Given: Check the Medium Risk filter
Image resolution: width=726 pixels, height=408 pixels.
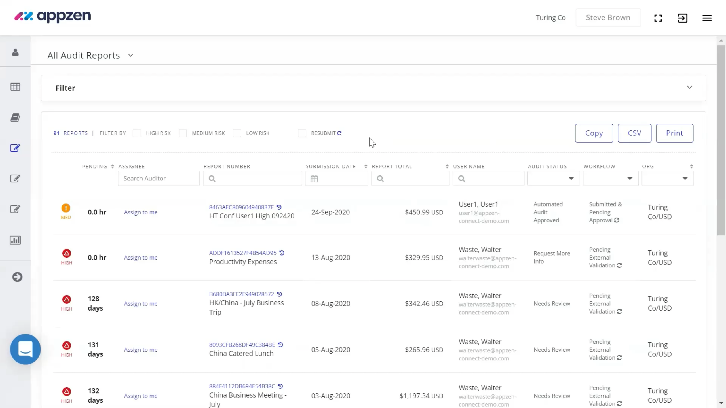Looking at the screenshot, I should [x=183, y=133].
